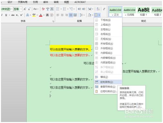Image resolution: width=163 pixels, height=123 pixels.
Task: Toggle strikethrough abc formatting
Action: point(13,15)
